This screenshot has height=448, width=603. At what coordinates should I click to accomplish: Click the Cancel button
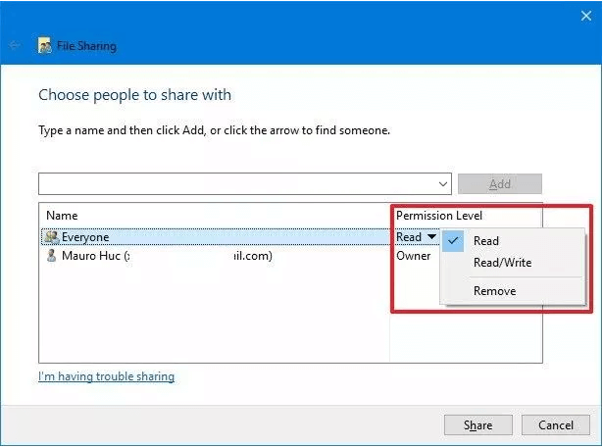[x=555, y=424]
